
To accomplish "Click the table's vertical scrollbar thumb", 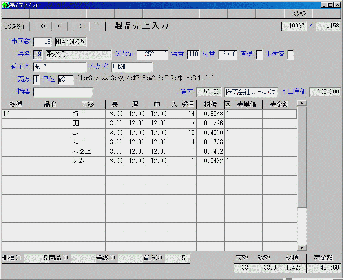I will pos(302,157).
